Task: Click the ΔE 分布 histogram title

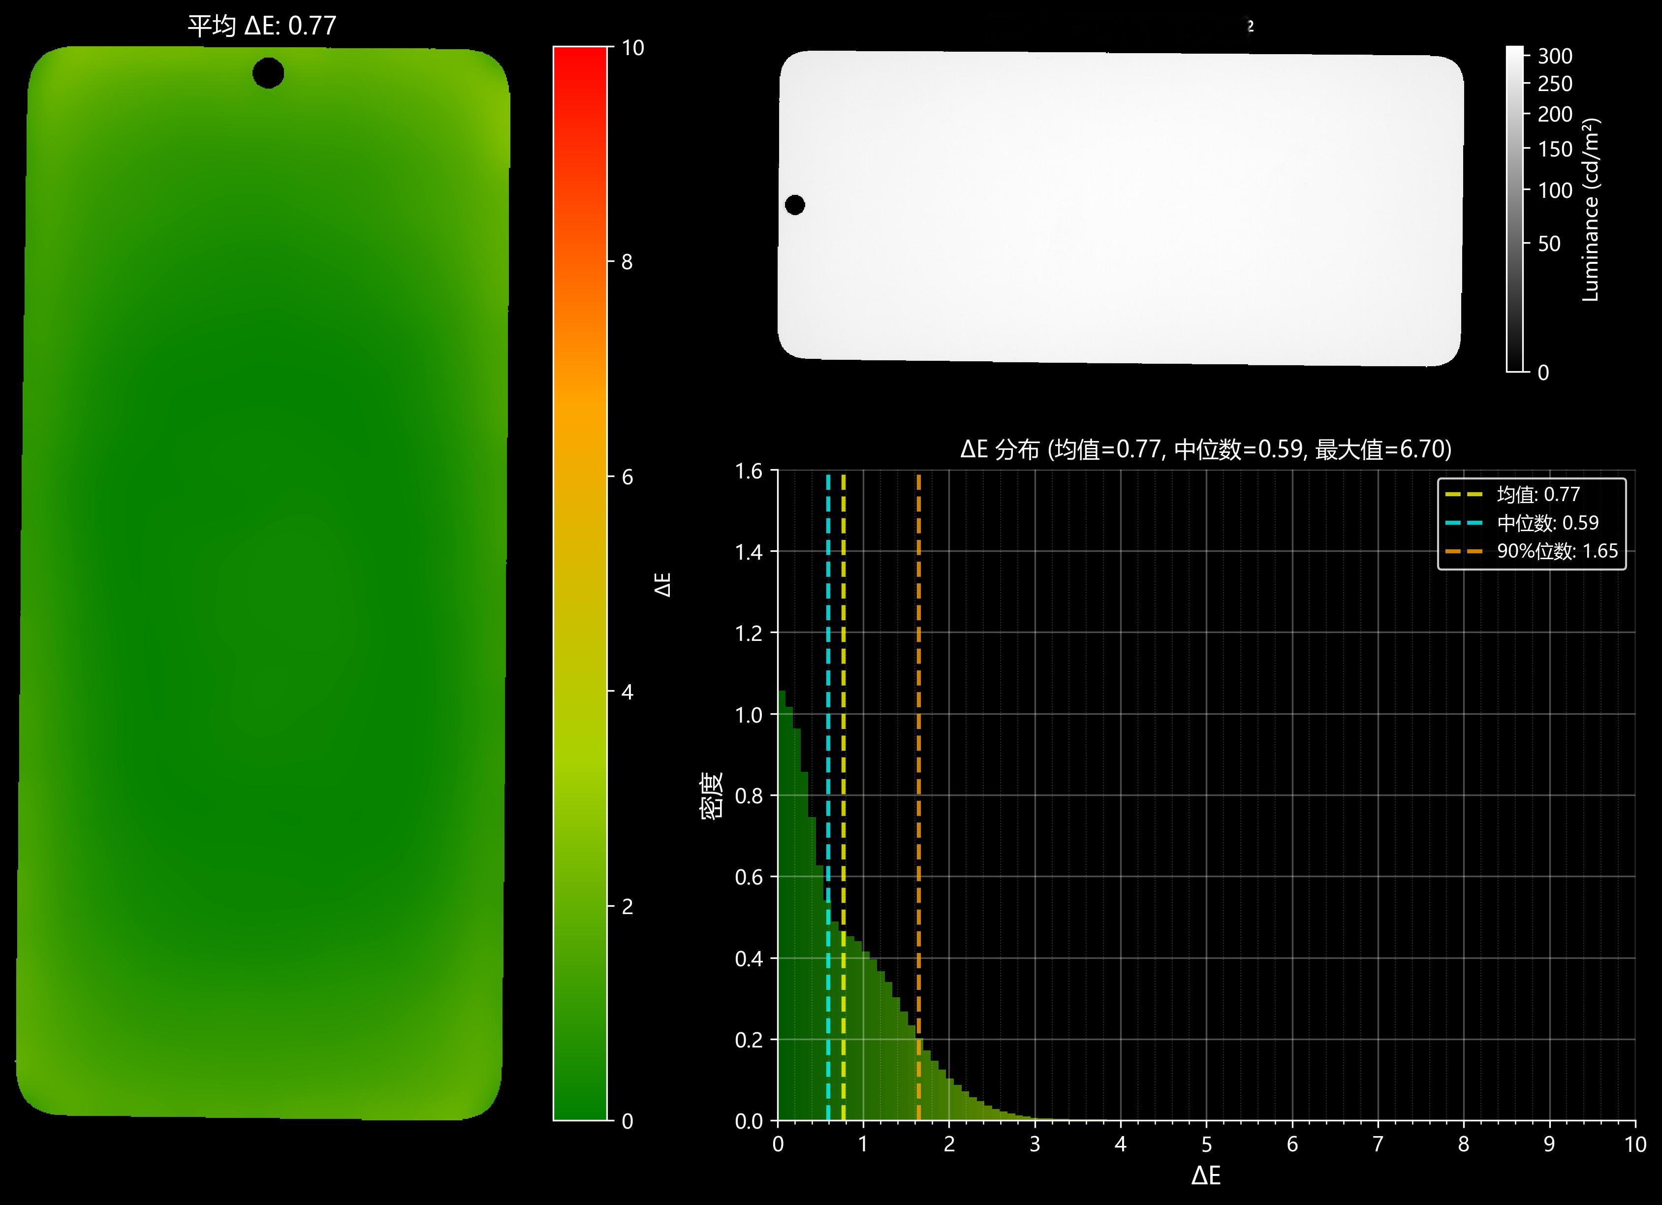Action: click(x=1205, y=449)
